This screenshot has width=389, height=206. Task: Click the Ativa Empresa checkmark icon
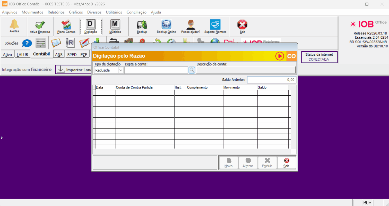point(40,25)
